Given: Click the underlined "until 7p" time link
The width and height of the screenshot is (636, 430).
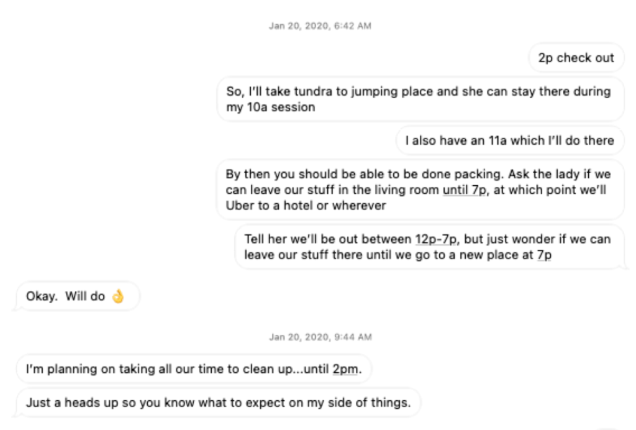Looking at the screenshot, I should pos(464,190).
